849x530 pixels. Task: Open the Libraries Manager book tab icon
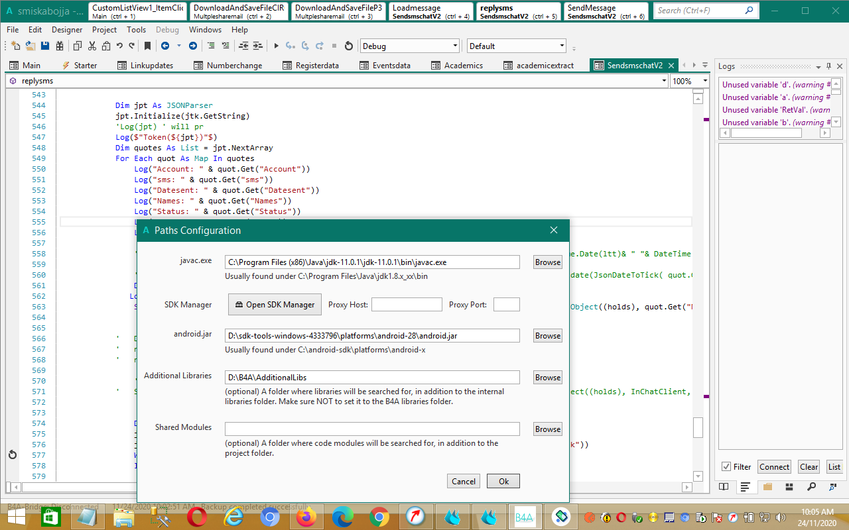pyautogui.click(x=724, y=487)
